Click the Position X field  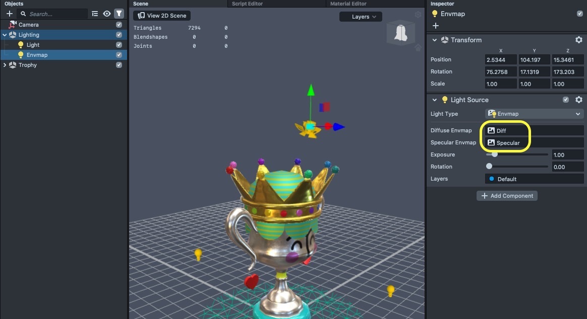[501, 60]
